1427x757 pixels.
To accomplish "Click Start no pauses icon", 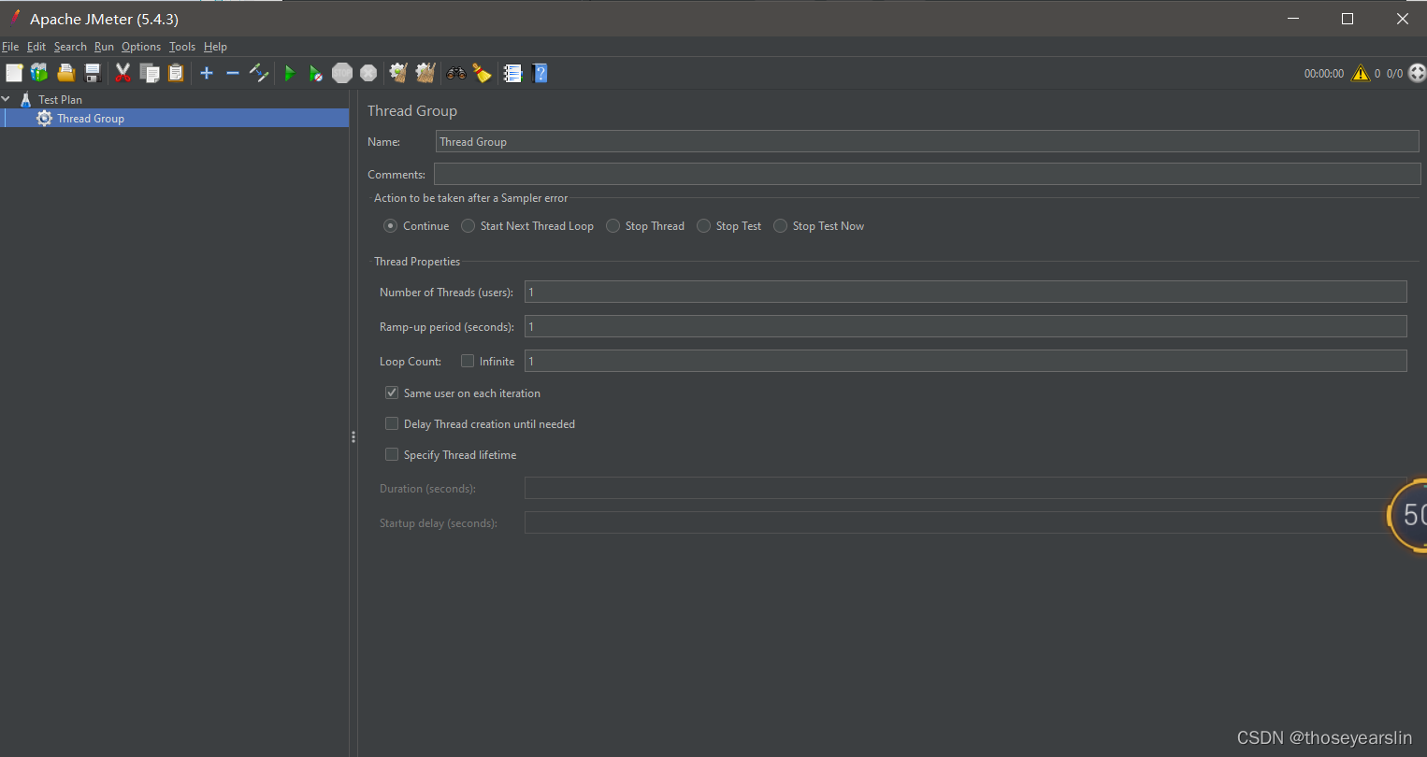I will (x=316, y=73).
